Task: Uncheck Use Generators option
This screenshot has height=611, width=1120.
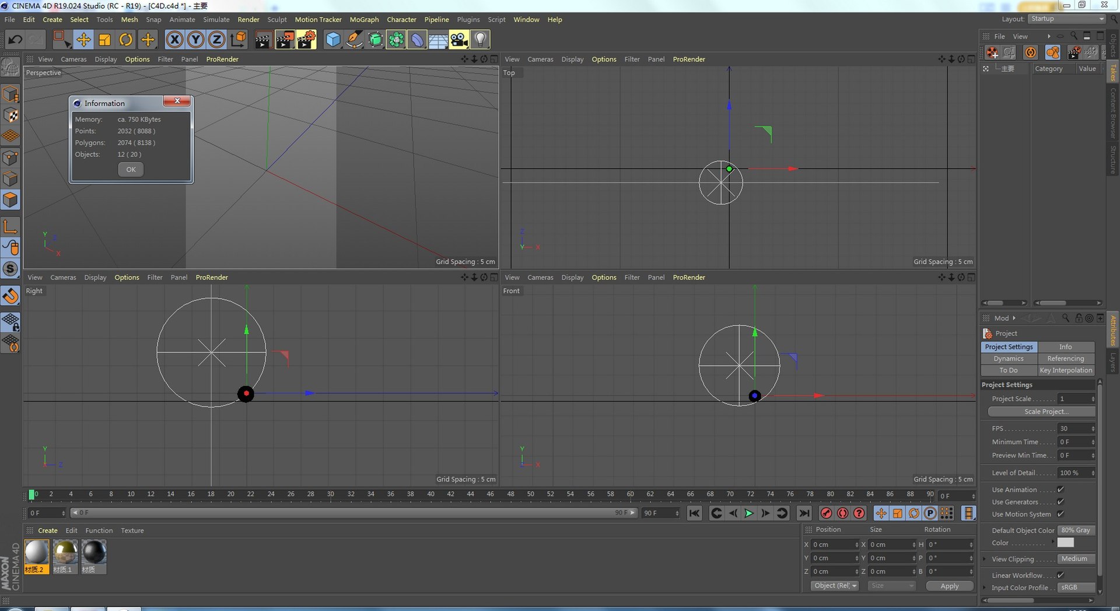Action: 1060,502
